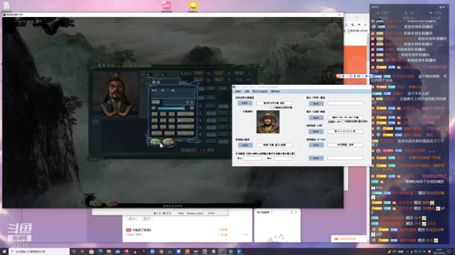Toggle the checkbox in the background window's toolbar row

click(x=349, y=31)
